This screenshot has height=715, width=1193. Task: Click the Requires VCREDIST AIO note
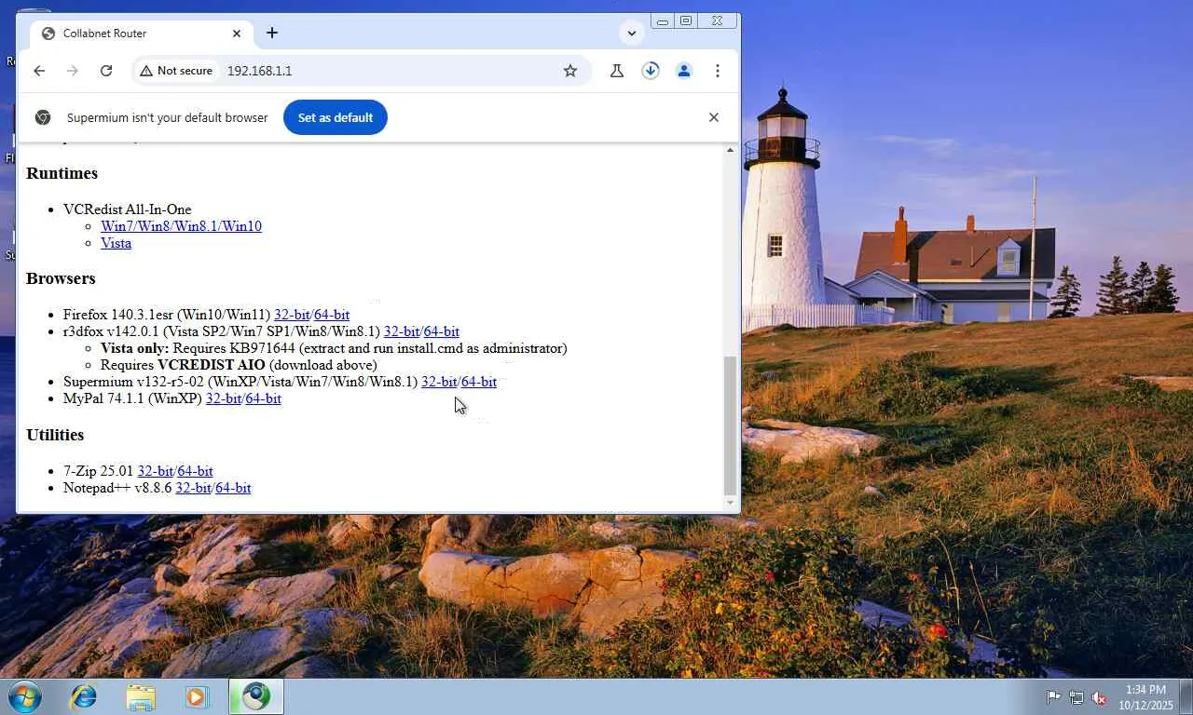pyautogui.click(x=239, y=365)
